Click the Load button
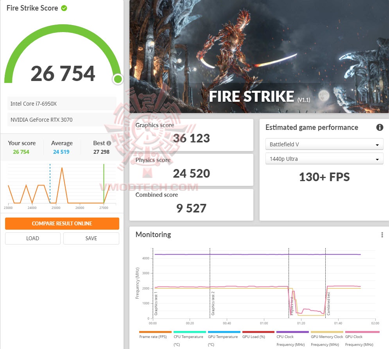Image resolution: width=389 pixels, height=349 pixels. 33,238
